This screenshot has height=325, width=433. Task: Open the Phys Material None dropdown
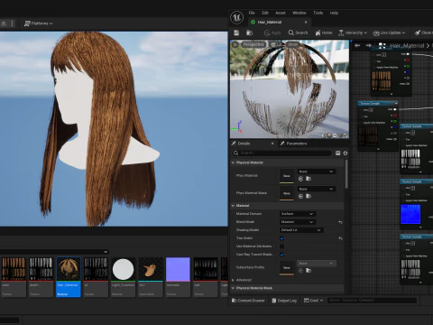tap(317, 172)
